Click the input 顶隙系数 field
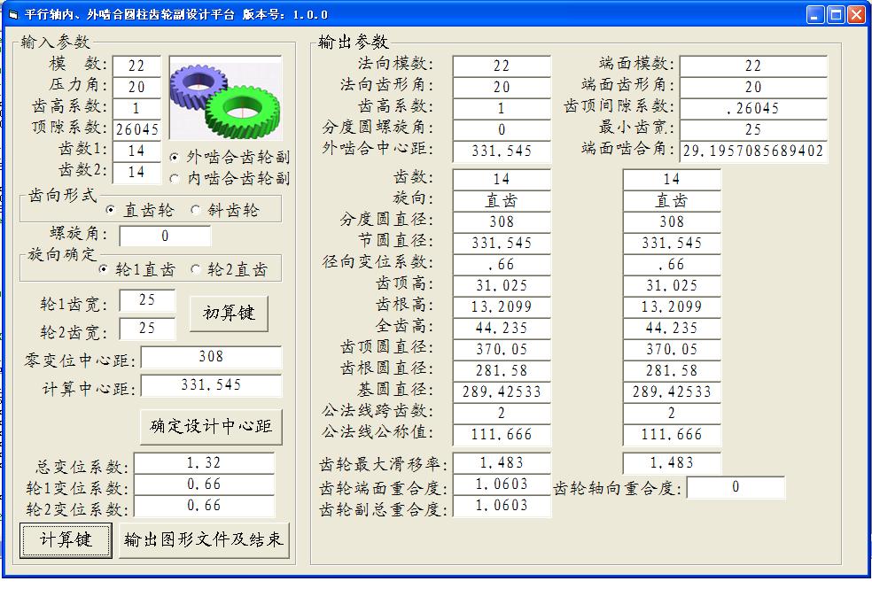This screenshot has height=589, width=872. click(136, 129)
